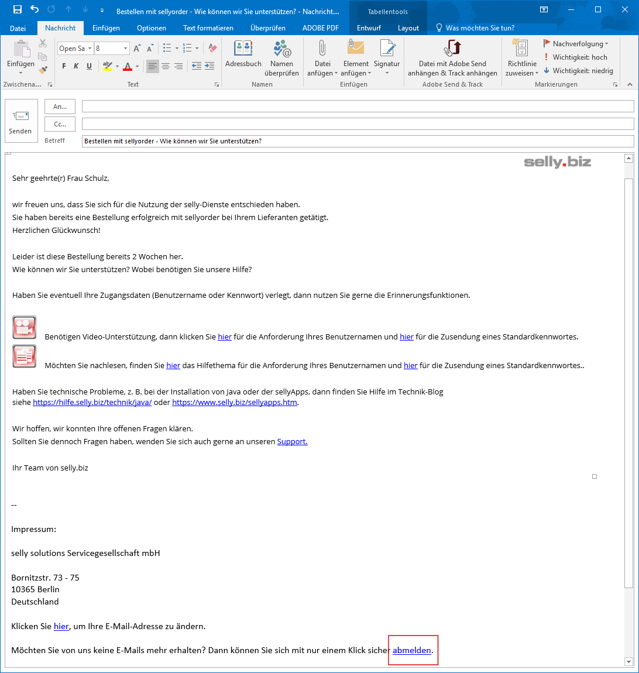Click the abmelden unsubscribe link
This screenshot has height=673, width=639.
[411, 650]
